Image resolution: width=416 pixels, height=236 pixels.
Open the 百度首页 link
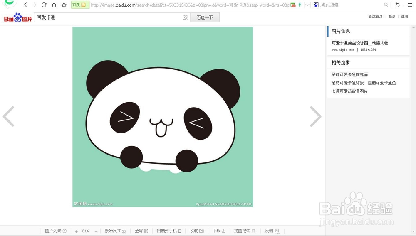click(376, 17)
